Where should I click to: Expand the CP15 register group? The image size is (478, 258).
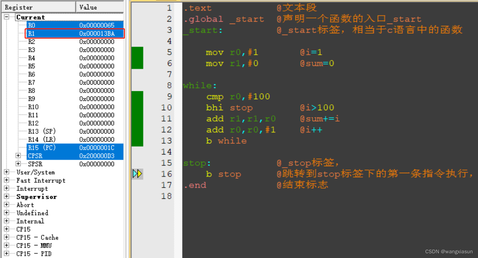[x=6, y=229]
